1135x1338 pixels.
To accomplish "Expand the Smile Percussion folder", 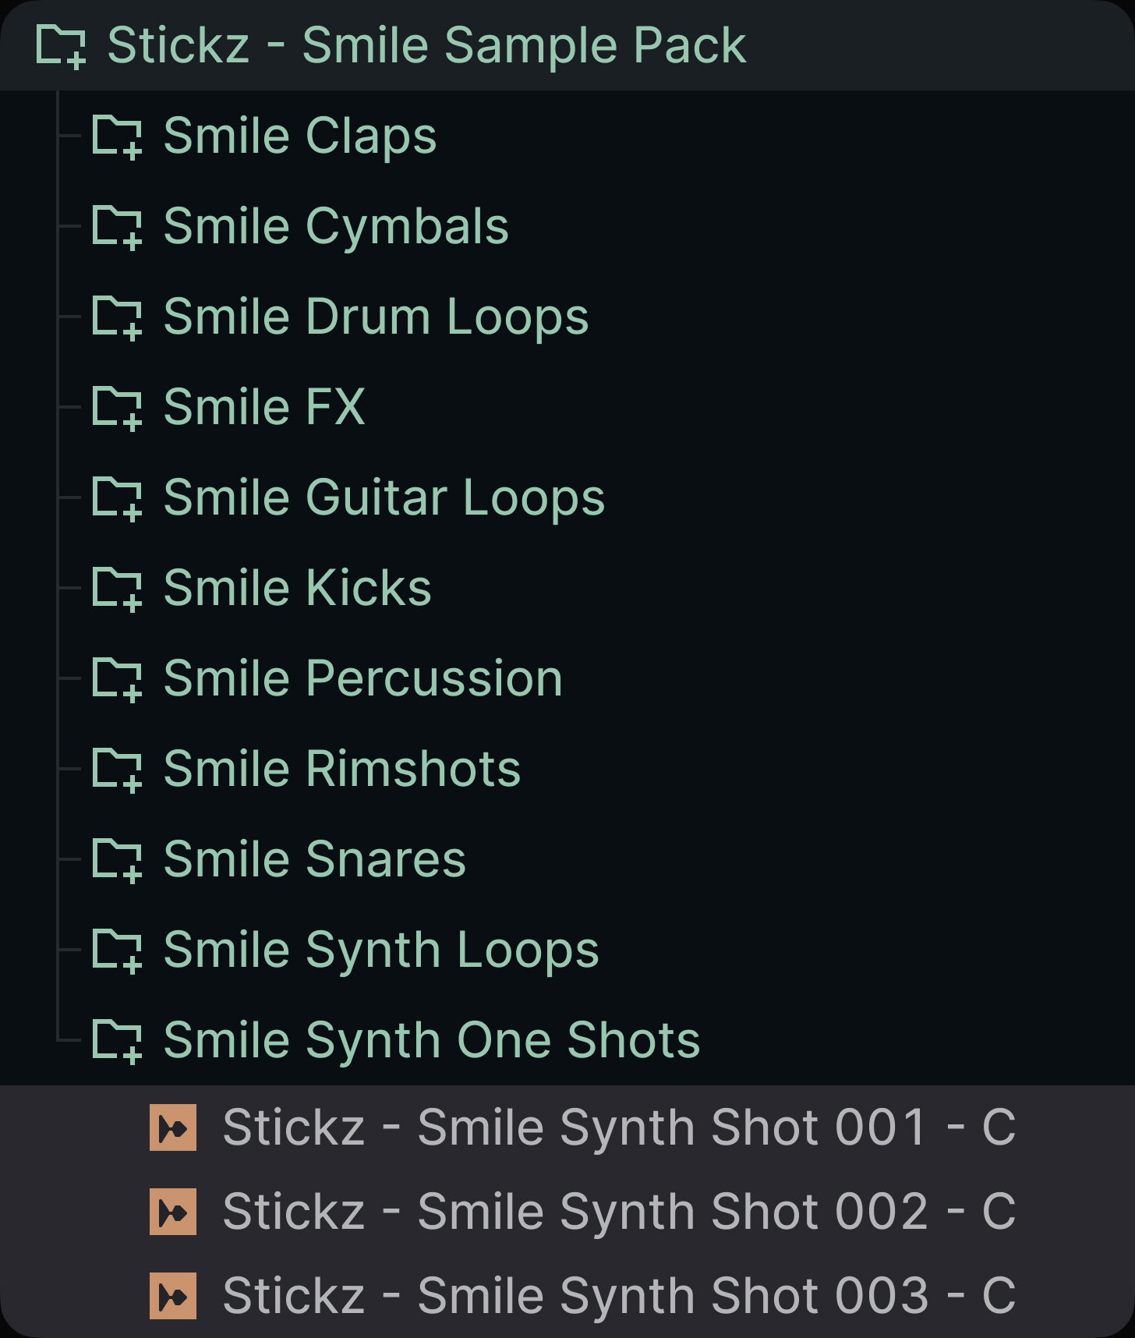I will pos(117,680).
